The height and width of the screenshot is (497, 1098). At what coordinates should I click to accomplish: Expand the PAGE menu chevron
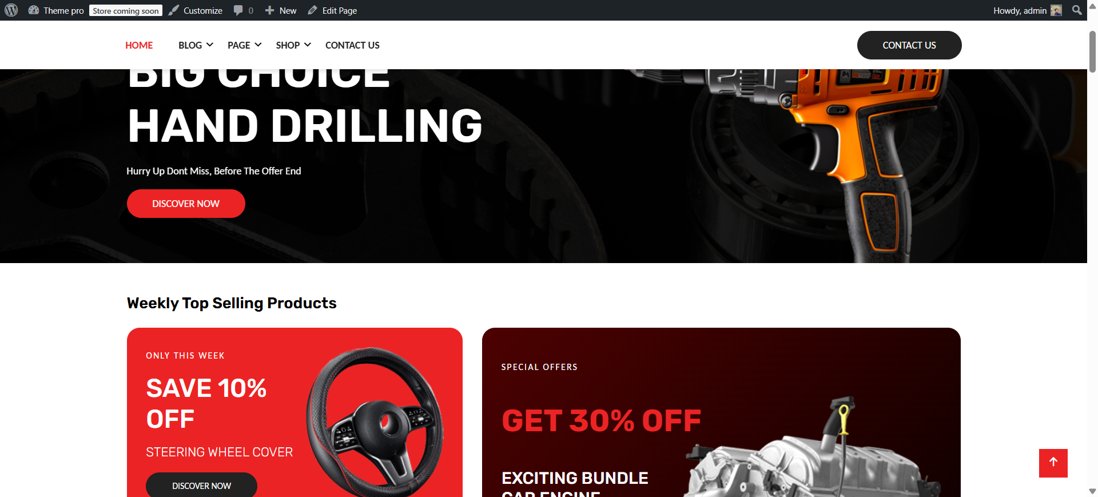coord(258,45)
